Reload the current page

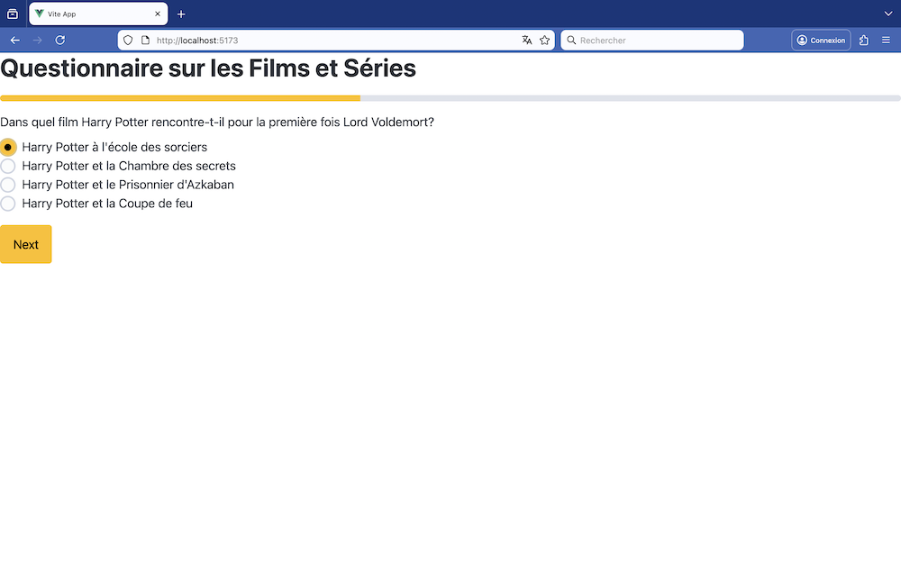60,41
